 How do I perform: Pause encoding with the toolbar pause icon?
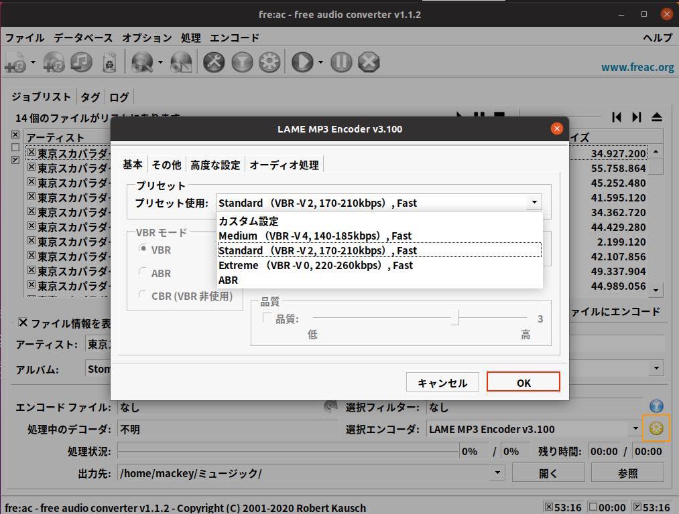click(341, 62)
